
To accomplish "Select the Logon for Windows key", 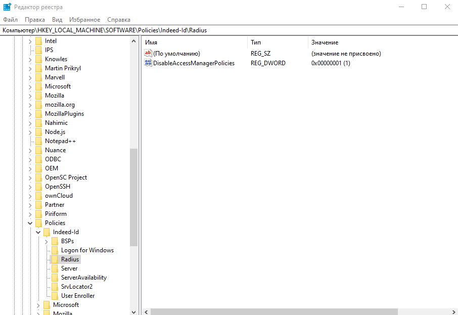I will (87, 250).
